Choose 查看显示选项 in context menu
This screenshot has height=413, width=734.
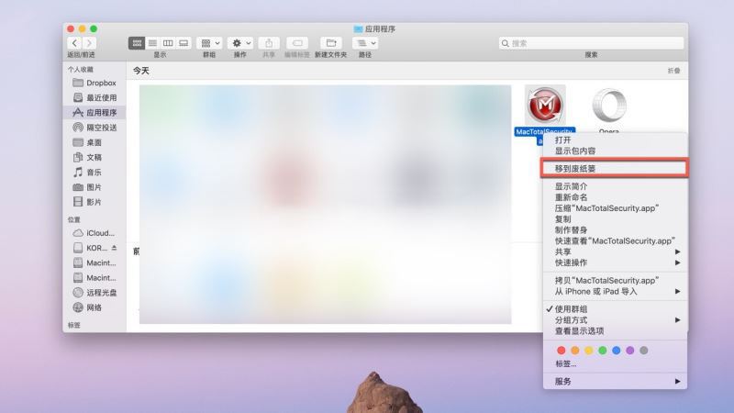coord(615,331)
